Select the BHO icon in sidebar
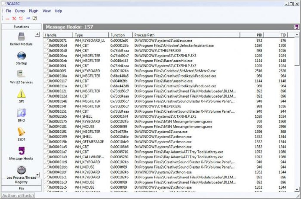Viewport: 301px width, 199px height. click(x=21, y=113)
